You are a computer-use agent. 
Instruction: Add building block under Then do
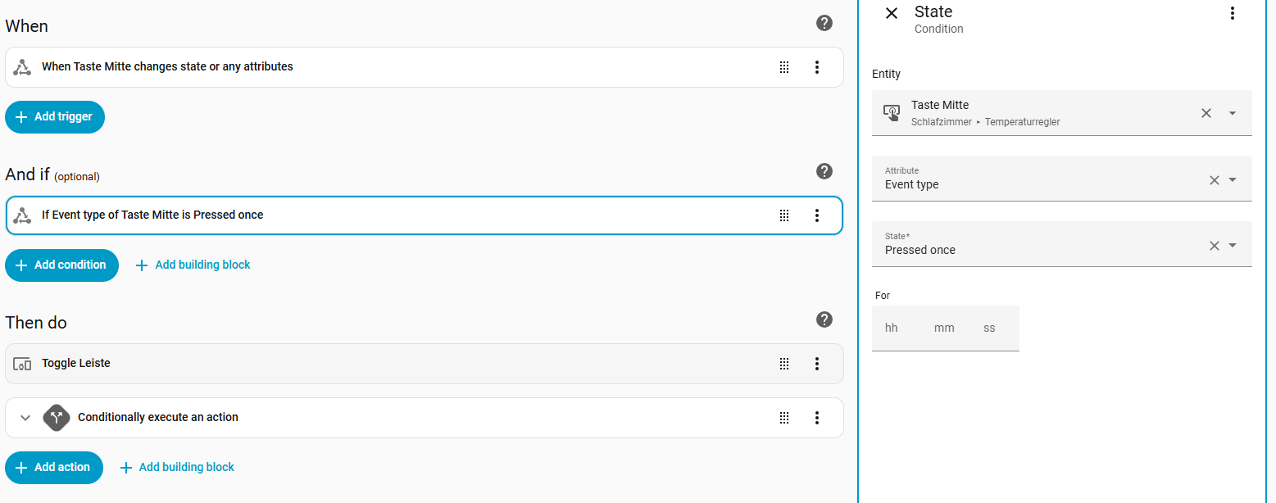[177, 468]
